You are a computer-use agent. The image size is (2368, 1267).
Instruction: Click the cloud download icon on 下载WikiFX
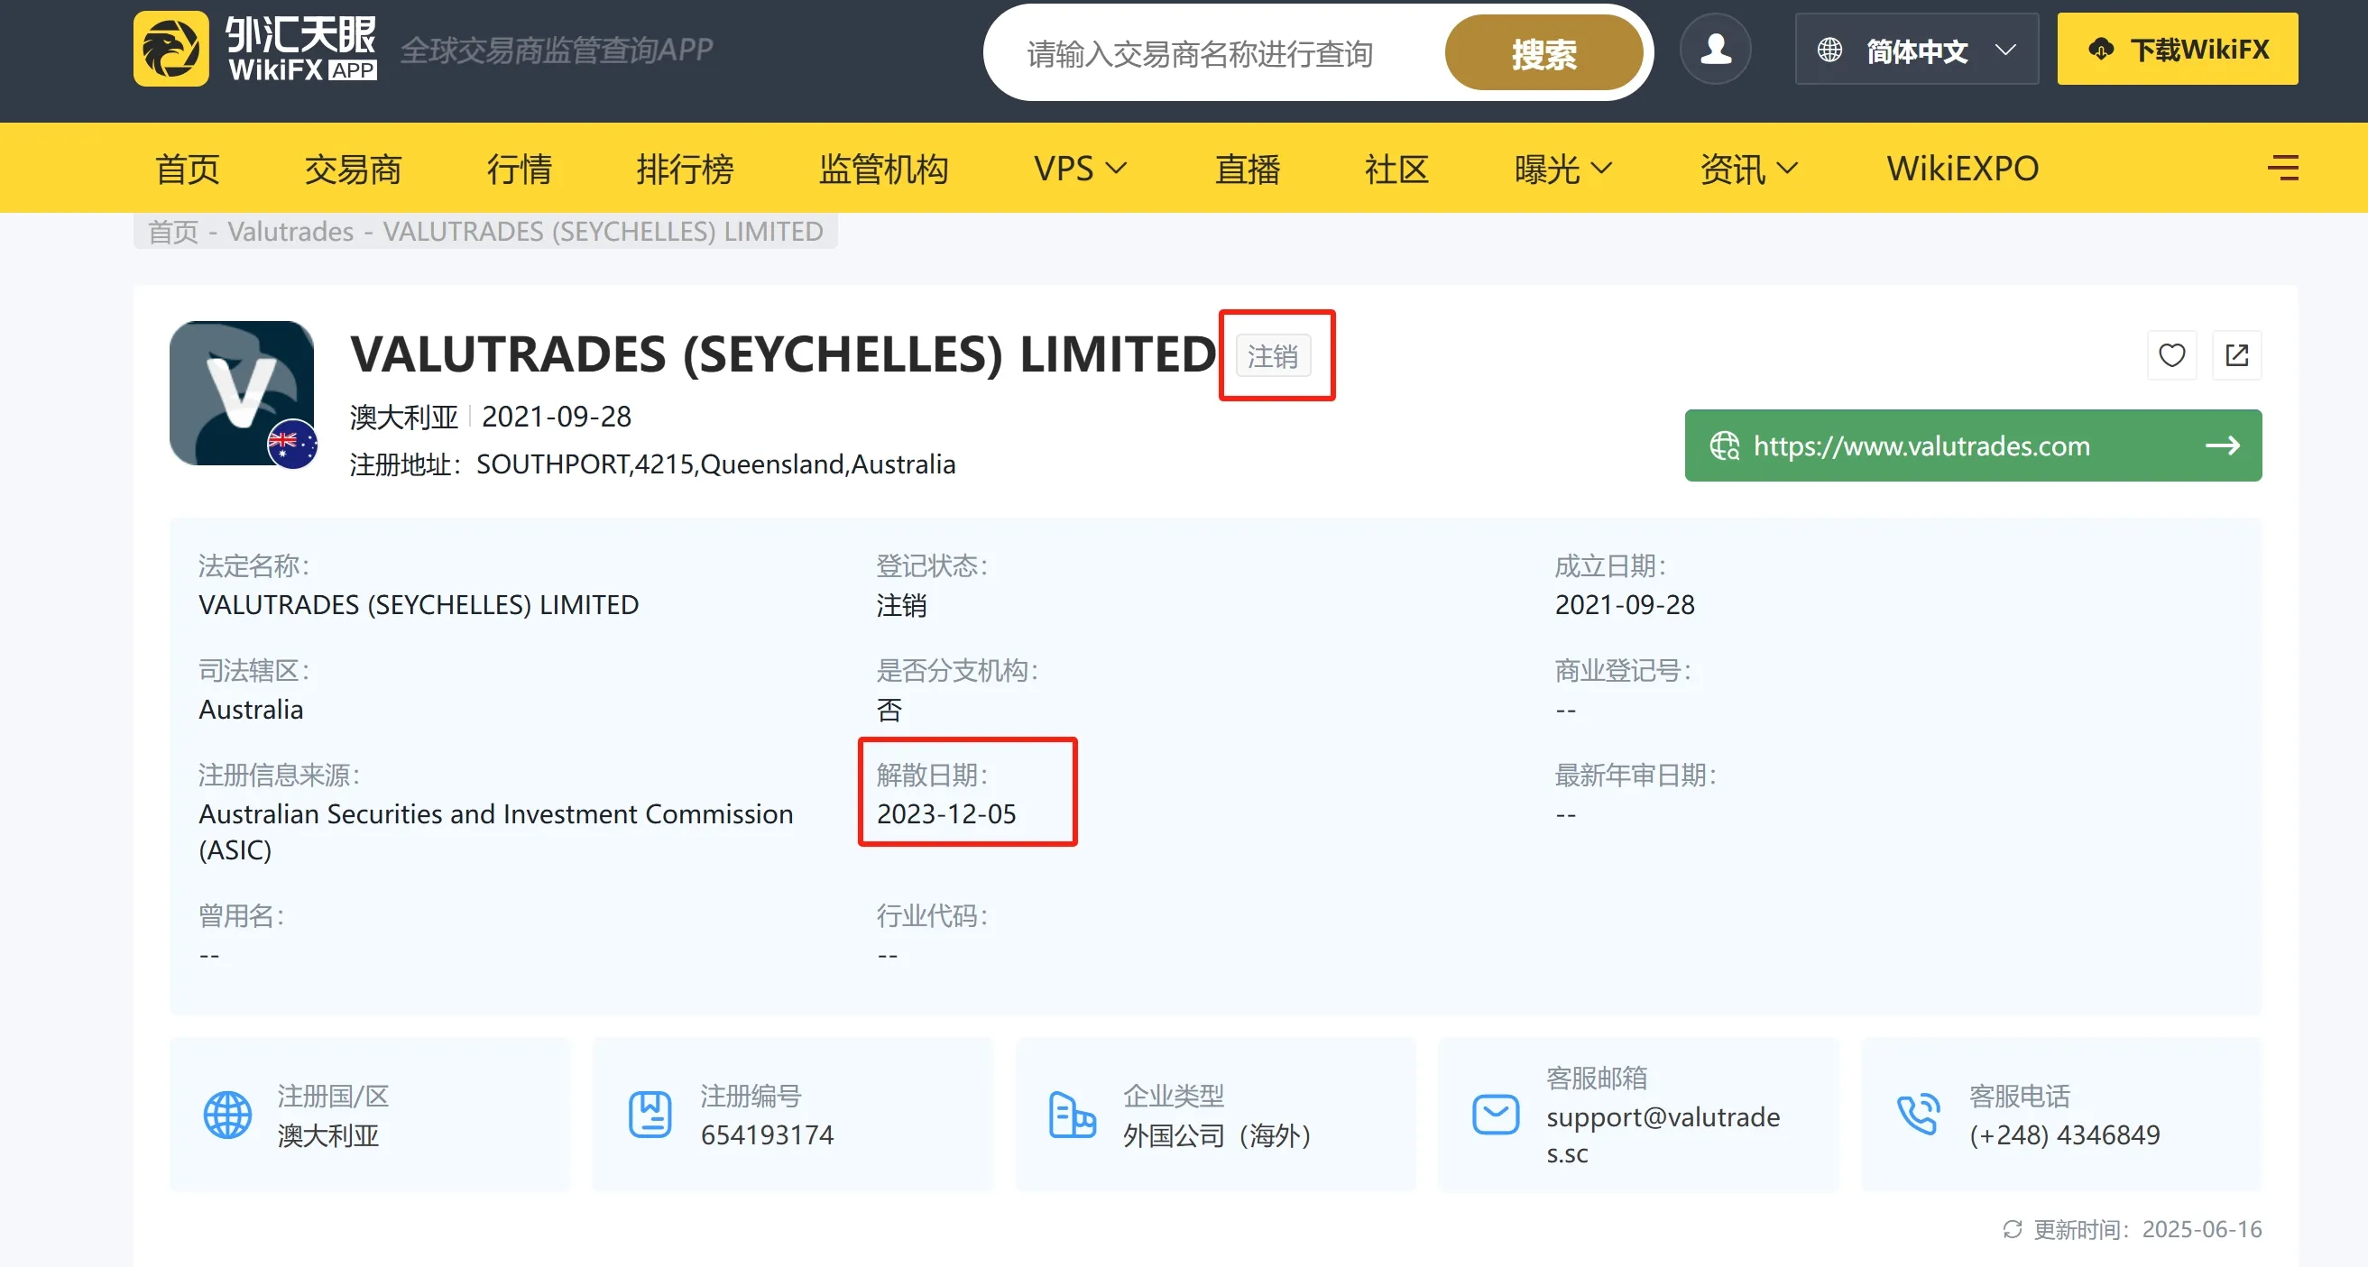(2100, 50)
